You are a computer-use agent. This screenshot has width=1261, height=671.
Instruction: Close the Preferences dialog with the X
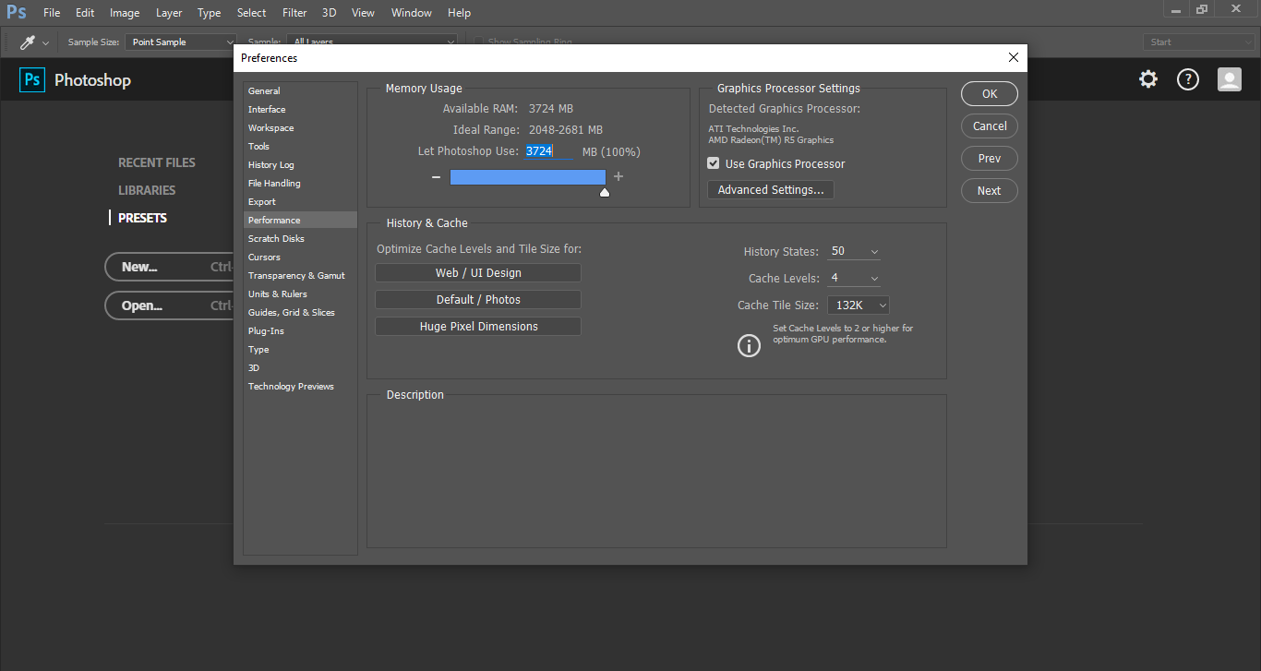click(1013, 57)
